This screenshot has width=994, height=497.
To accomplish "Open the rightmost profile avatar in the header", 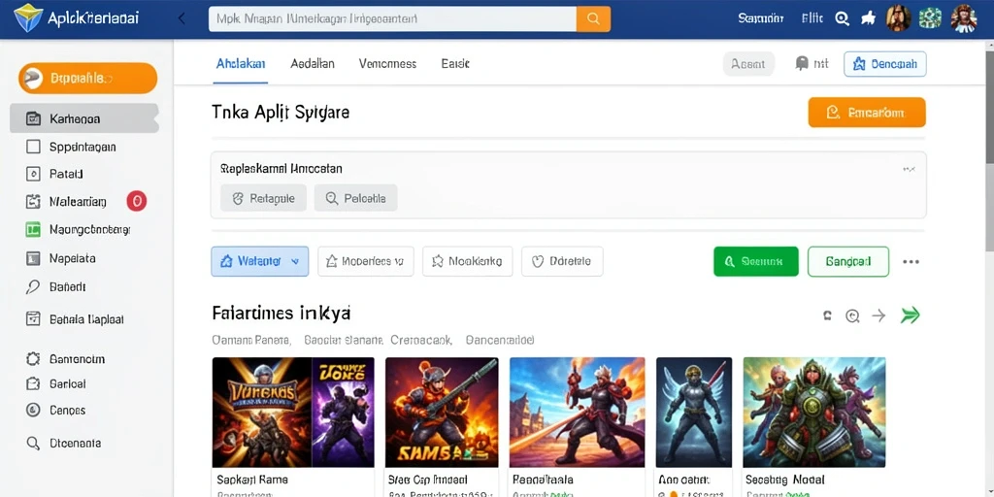I will point(964,18).
